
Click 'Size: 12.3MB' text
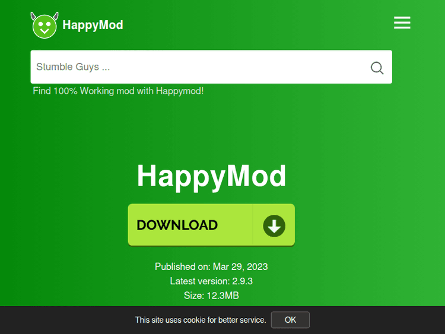(x=211, y=295)
